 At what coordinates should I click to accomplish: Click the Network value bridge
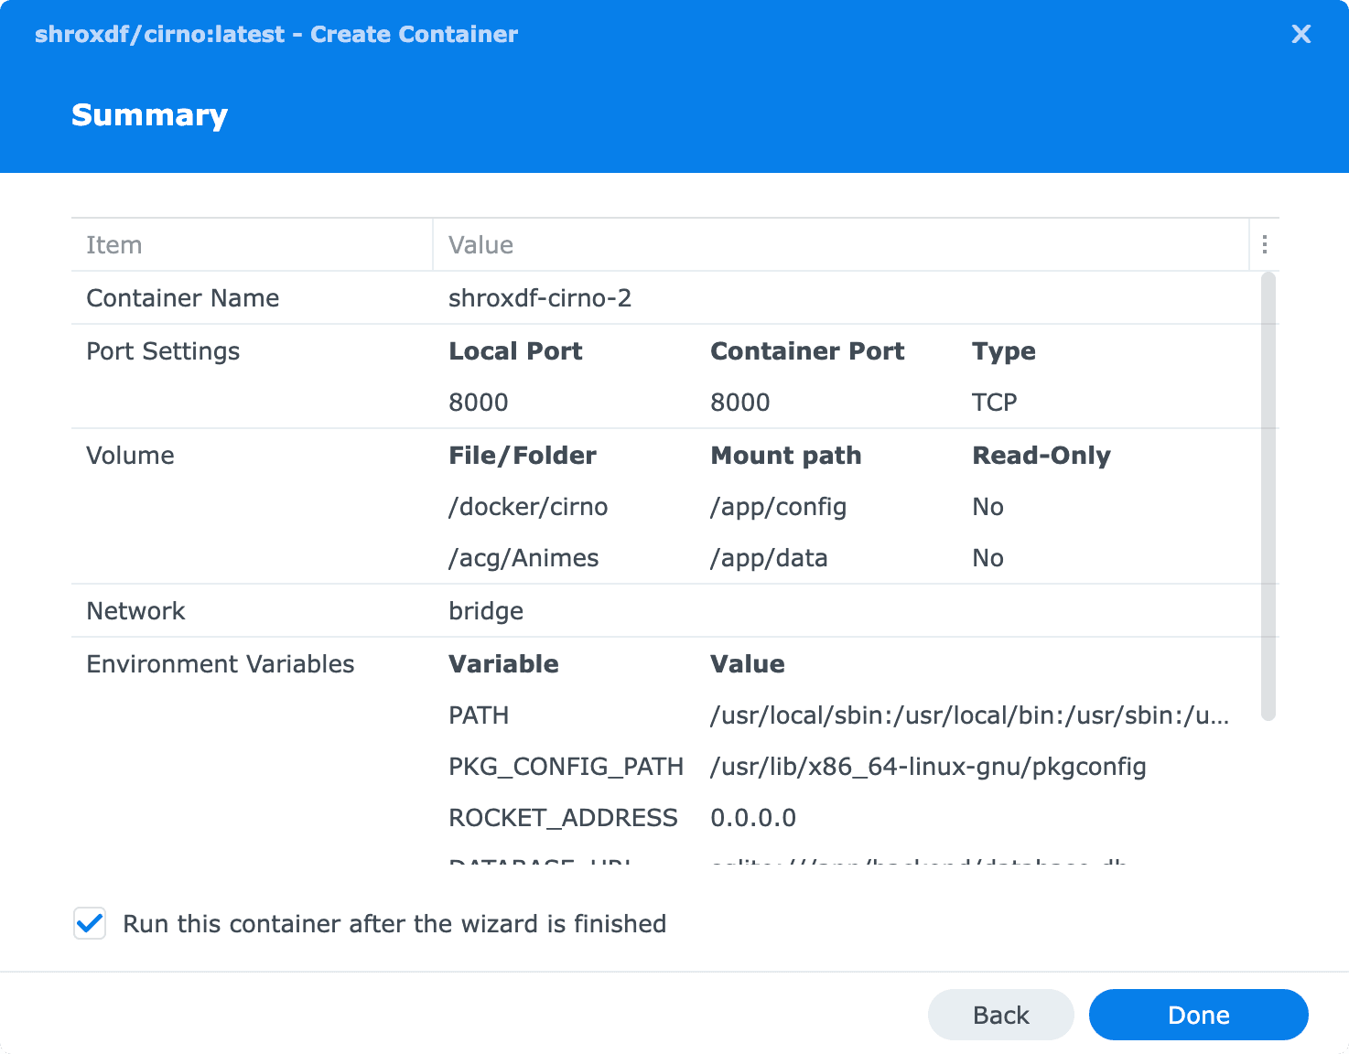(486, 610)
